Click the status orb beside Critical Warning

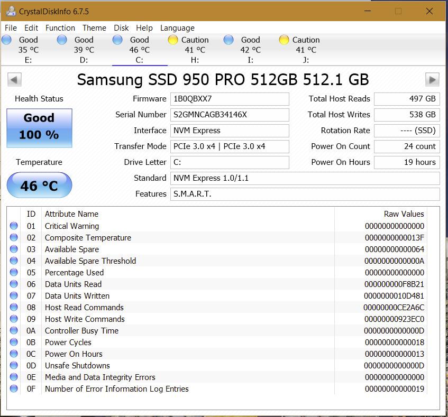point(14,226)
